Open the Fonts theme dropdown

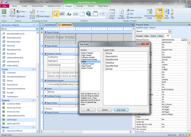pyautogui.click(x=22, y=16)
